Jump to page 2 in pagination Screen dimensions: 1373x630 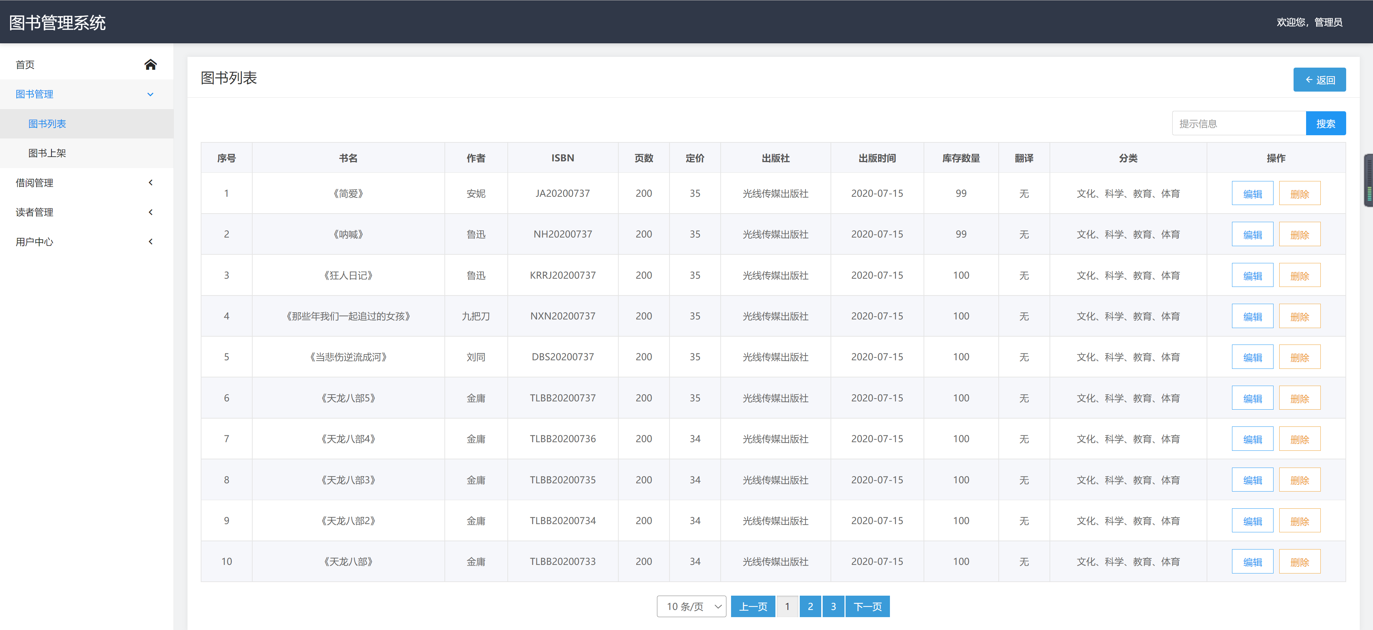[810, 606]
